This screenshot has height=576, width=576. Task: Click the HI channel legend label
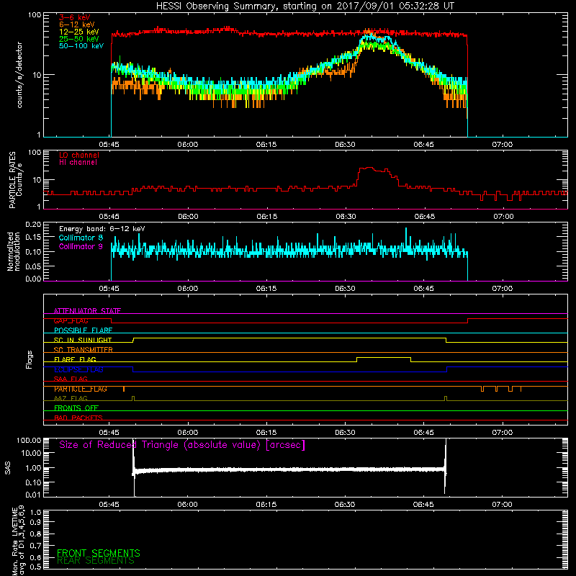pos(78,163)
